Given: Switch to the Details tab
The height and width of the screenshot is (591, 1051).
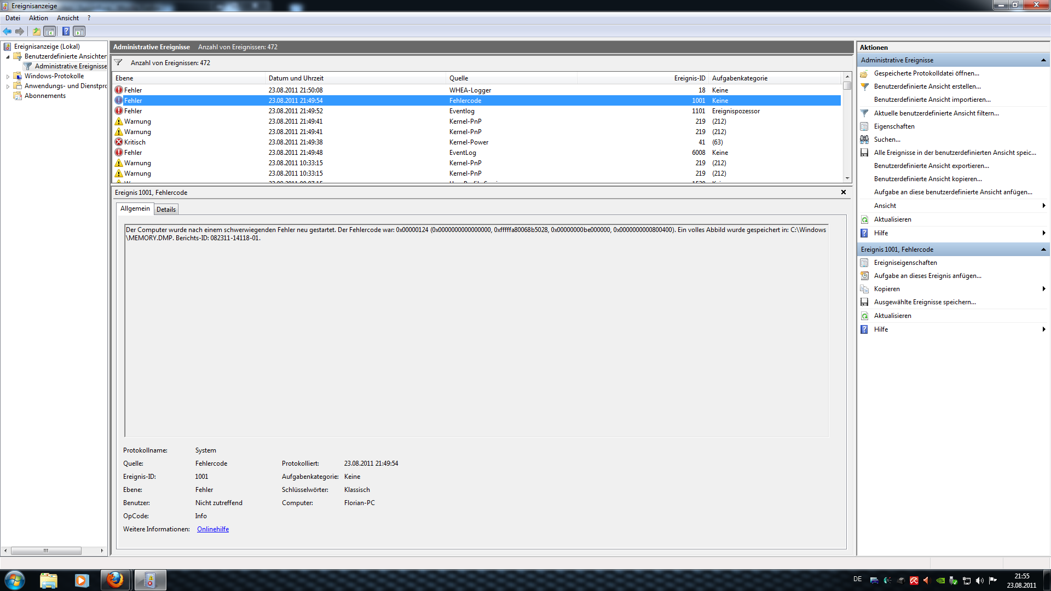Looking at the screenshot, I should [x=166, y=210].
